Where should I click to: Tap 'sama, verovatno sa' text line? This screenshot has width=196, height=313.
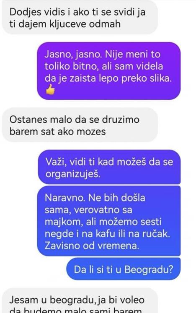coord(88,210)
